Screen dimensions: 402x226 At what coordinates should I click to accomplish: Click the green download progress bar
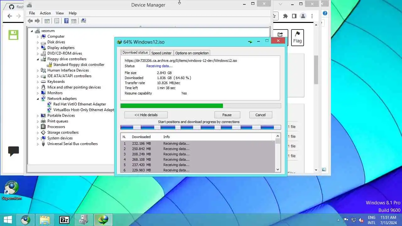[x=201, y=106]
